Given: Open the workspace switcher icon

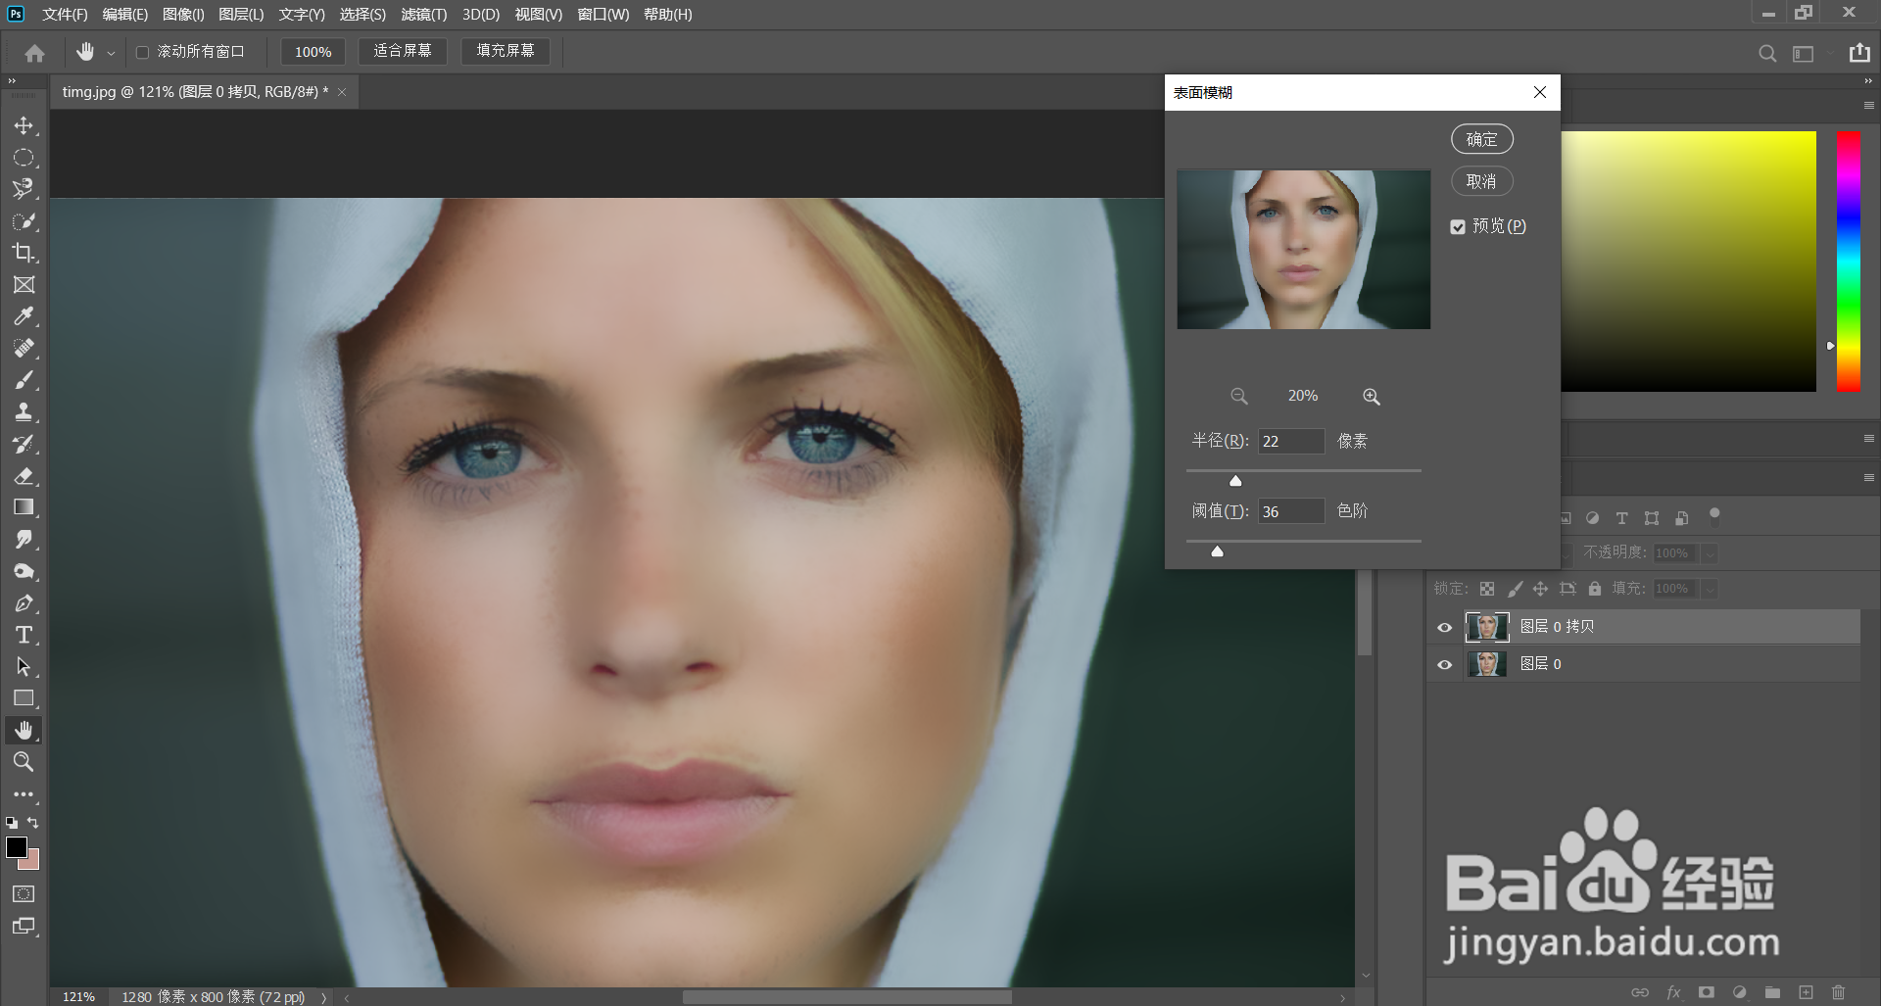Looking at the screenshot, I should [x=1804, y=54].
